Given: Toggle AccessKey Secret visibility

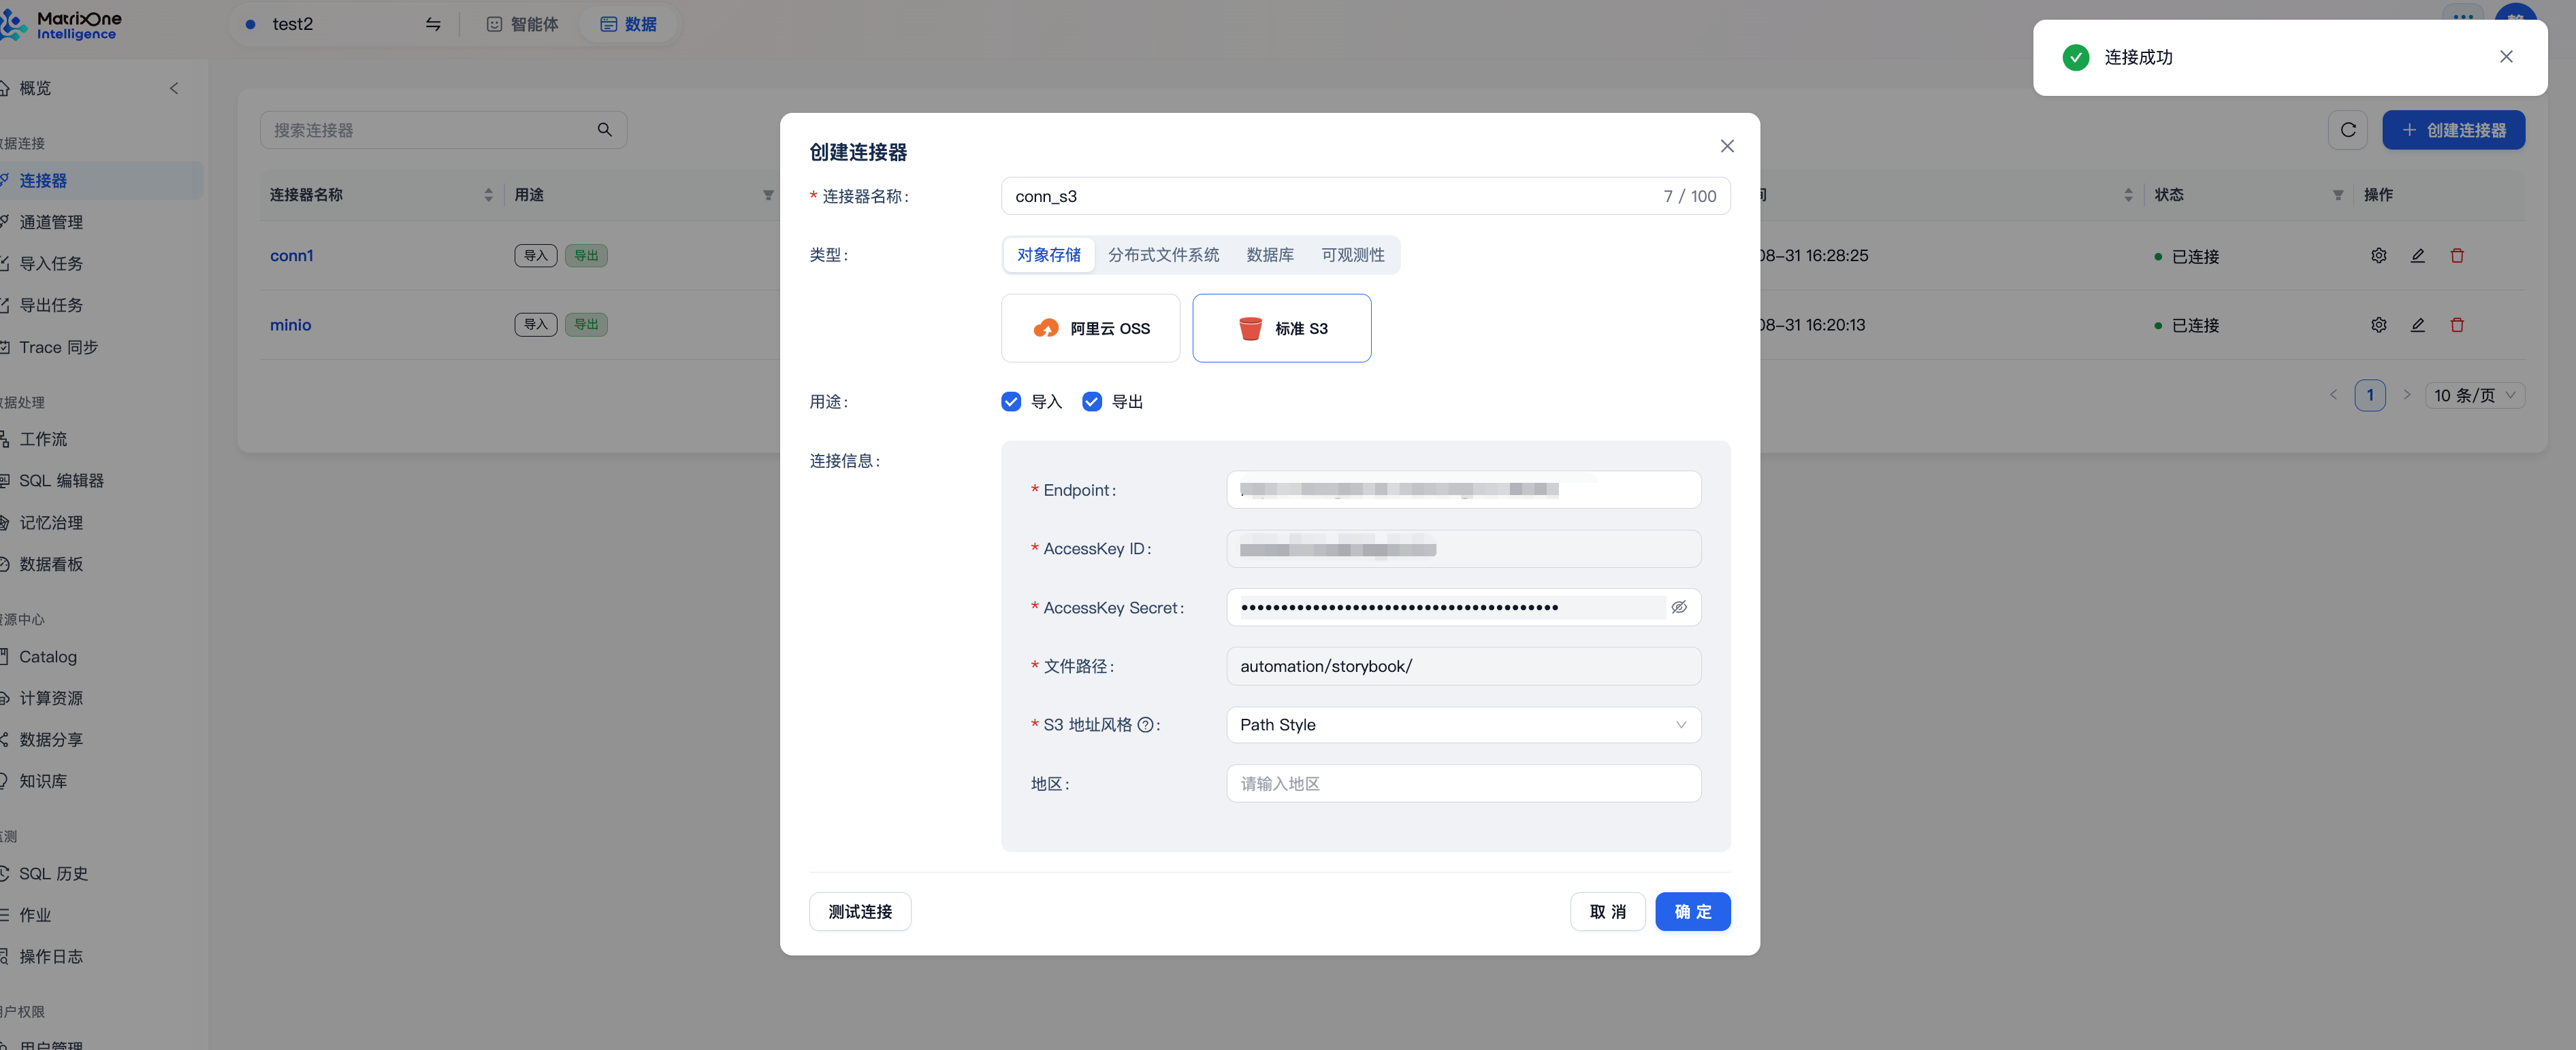Looking at the screenshot, I should coord(1678,607).
